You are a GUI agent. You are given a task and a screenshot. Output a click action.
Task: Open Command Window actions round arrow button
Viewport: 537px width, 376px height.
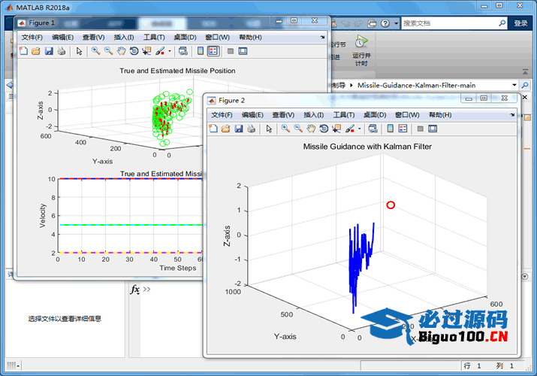pyautogui.click(x=525, y=276)
